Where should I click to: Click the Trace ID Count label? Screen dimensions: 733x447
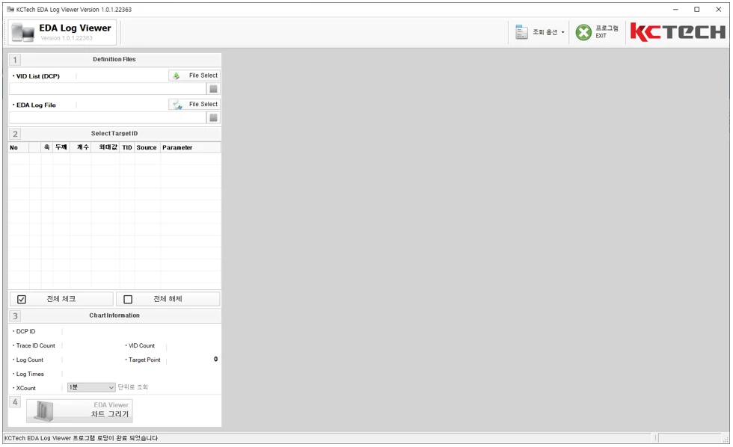pos(36,345)
